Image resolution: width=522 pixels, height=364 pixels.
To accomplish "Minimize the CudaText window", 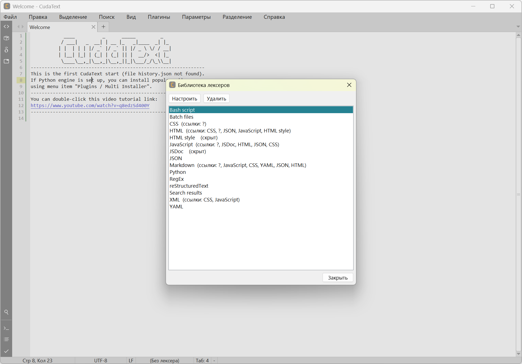I will 473,6.
